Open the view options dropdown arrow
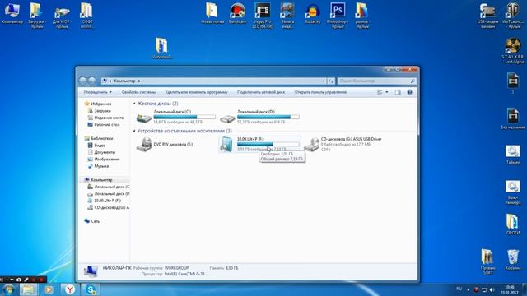 point(387,92)
